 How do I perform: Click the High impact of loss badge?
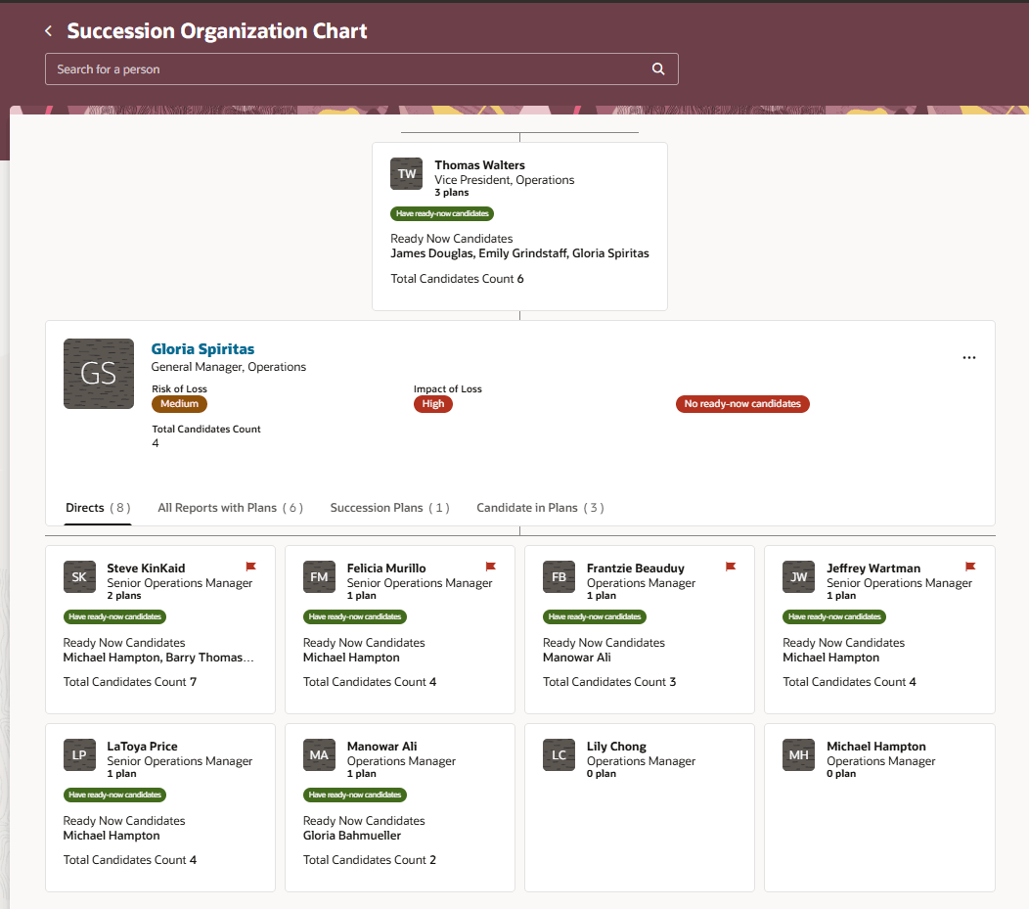click(x=432, y=403)
